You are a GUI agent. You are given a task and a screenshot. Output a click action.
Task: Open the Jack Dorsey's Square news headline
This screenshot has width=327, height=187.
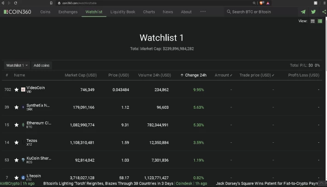pos(267,183)
